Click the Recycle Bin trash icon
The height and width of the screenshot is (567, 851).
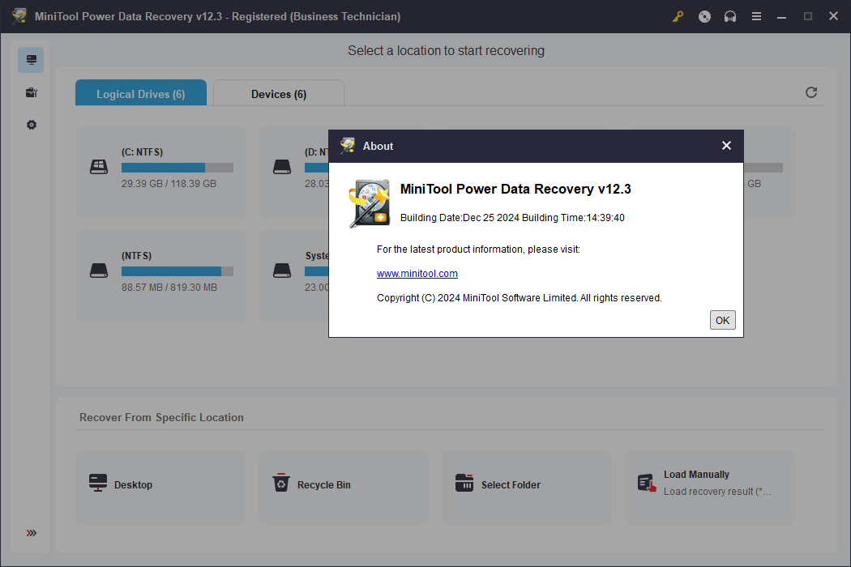[281, 483]
